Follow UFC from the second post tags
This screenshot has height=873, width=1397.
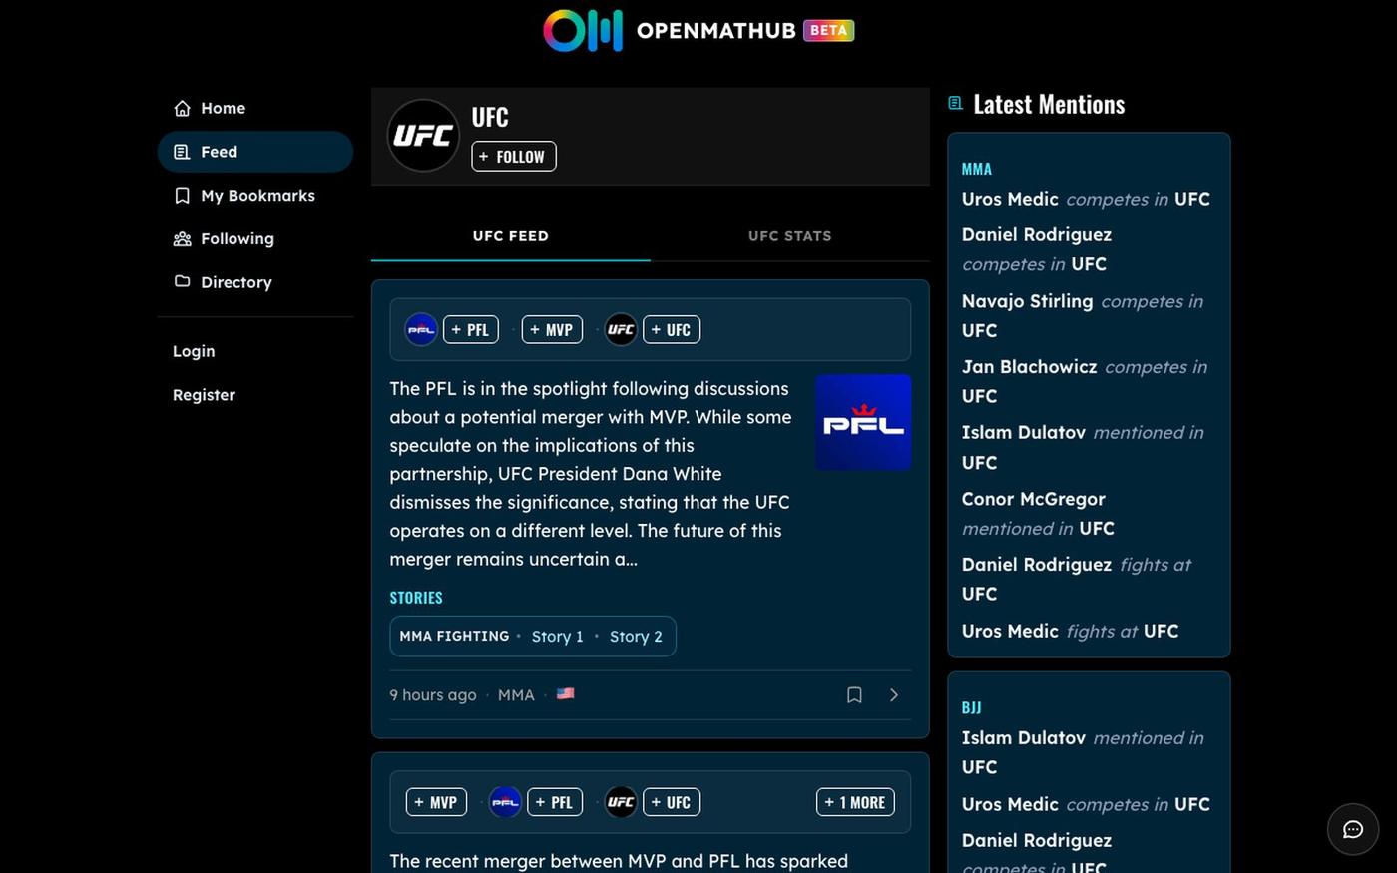(x=671, y=802)
